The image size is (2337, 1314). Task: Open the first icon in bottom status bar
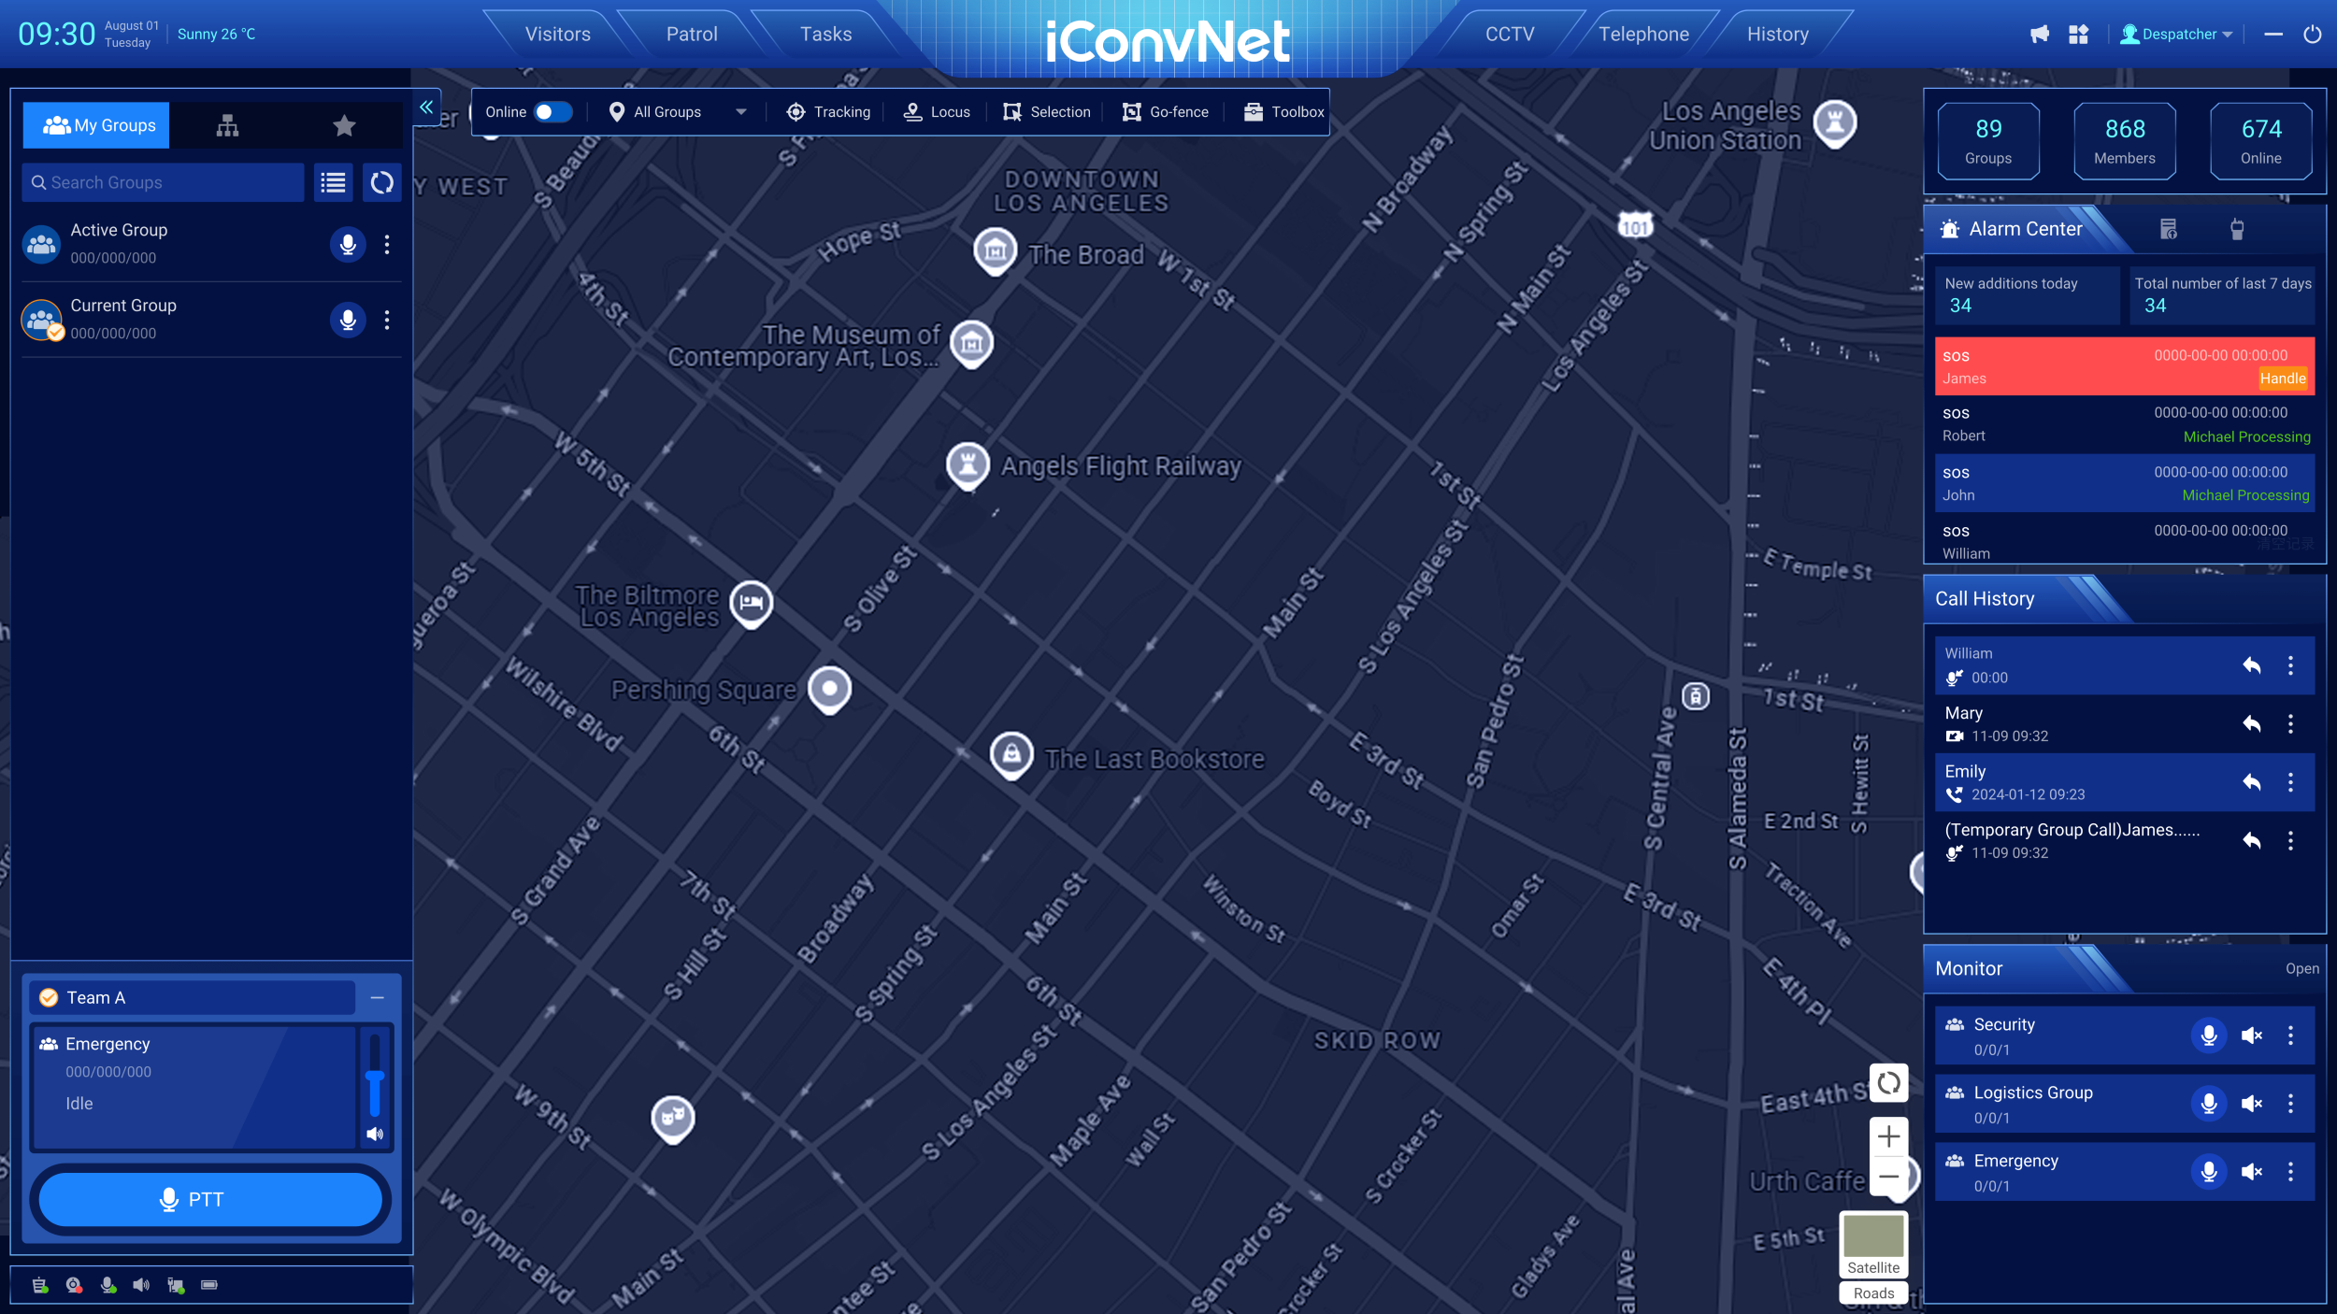pos(39,1285)
